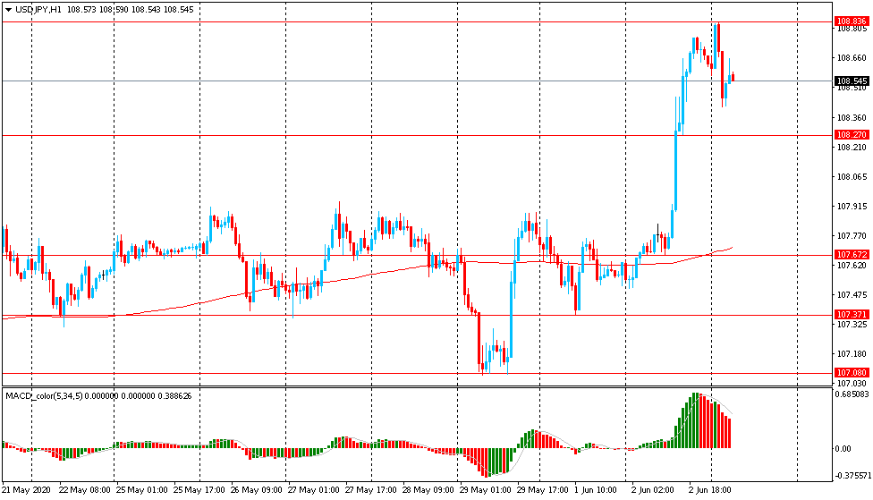Select the 107.672 horizontal level label
The height and width of the screenshot is (500, 873).
click(x=852, y=254)
